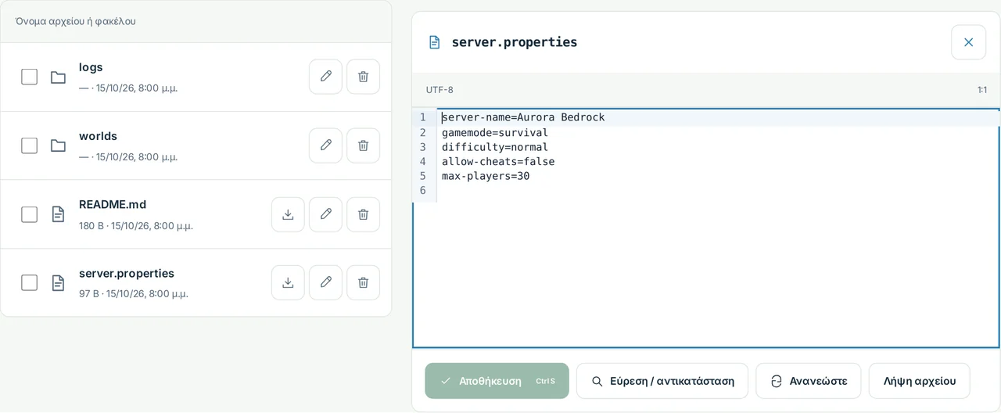Delete server.properties via trash icon

(363, 282)
